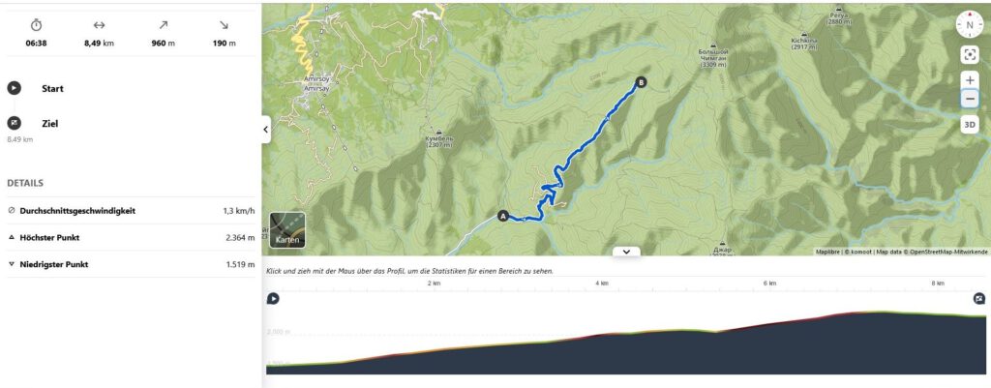
Task: Center the map on the route
Action: click(x=970, y=55)
